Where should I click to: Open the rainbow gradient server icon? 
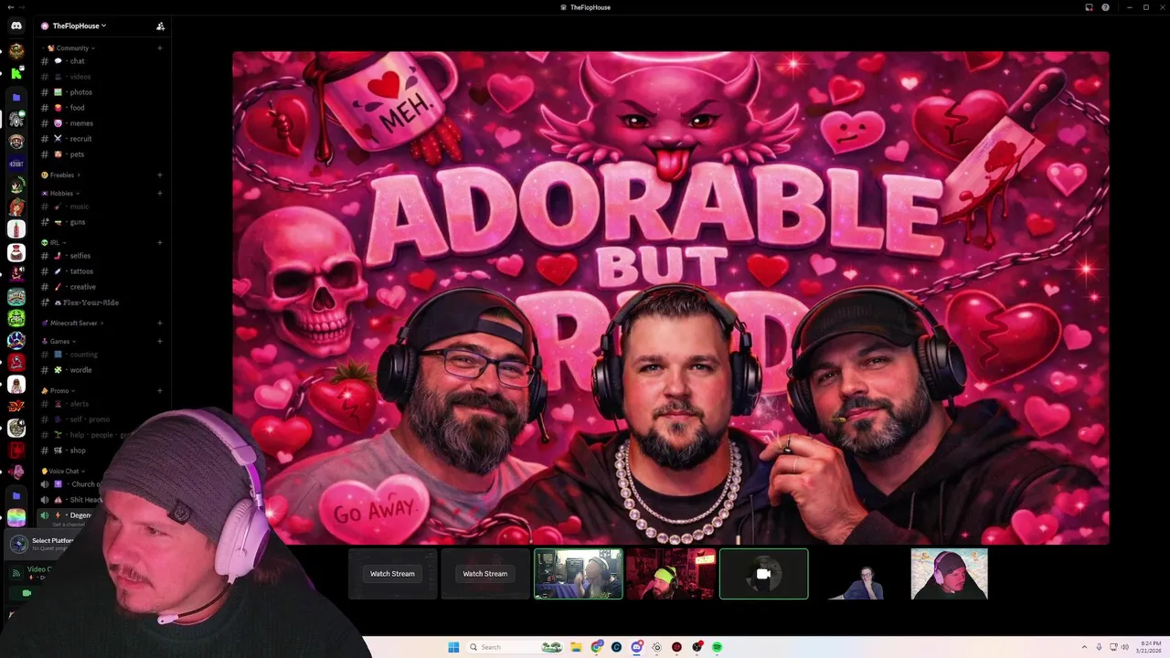tap(16, 517)
